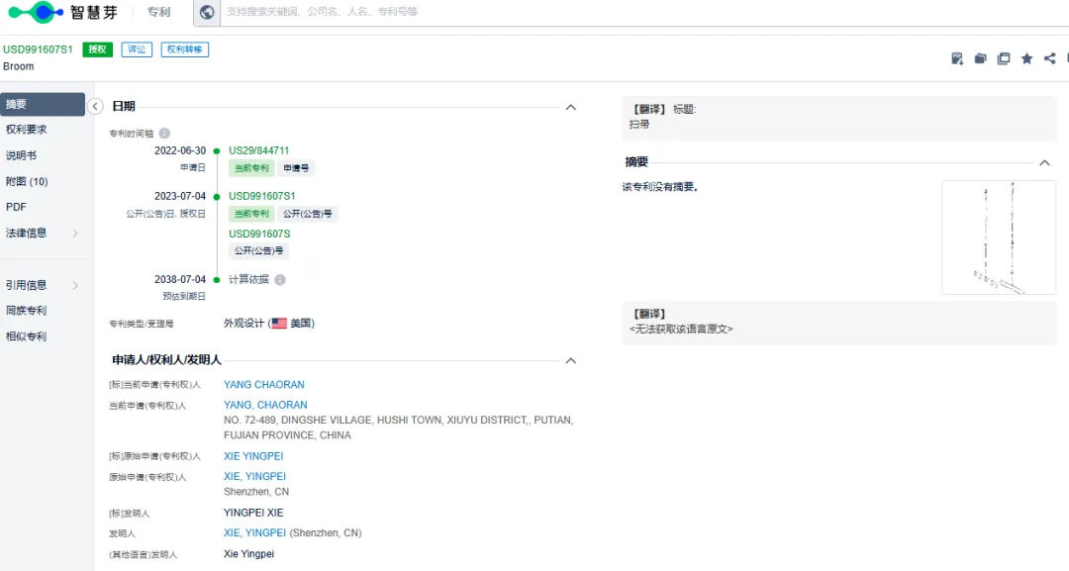Open 同族专利 in the sidebar
The height and width of the screenshot is (571, 1069).
click(x=27, y=311)
